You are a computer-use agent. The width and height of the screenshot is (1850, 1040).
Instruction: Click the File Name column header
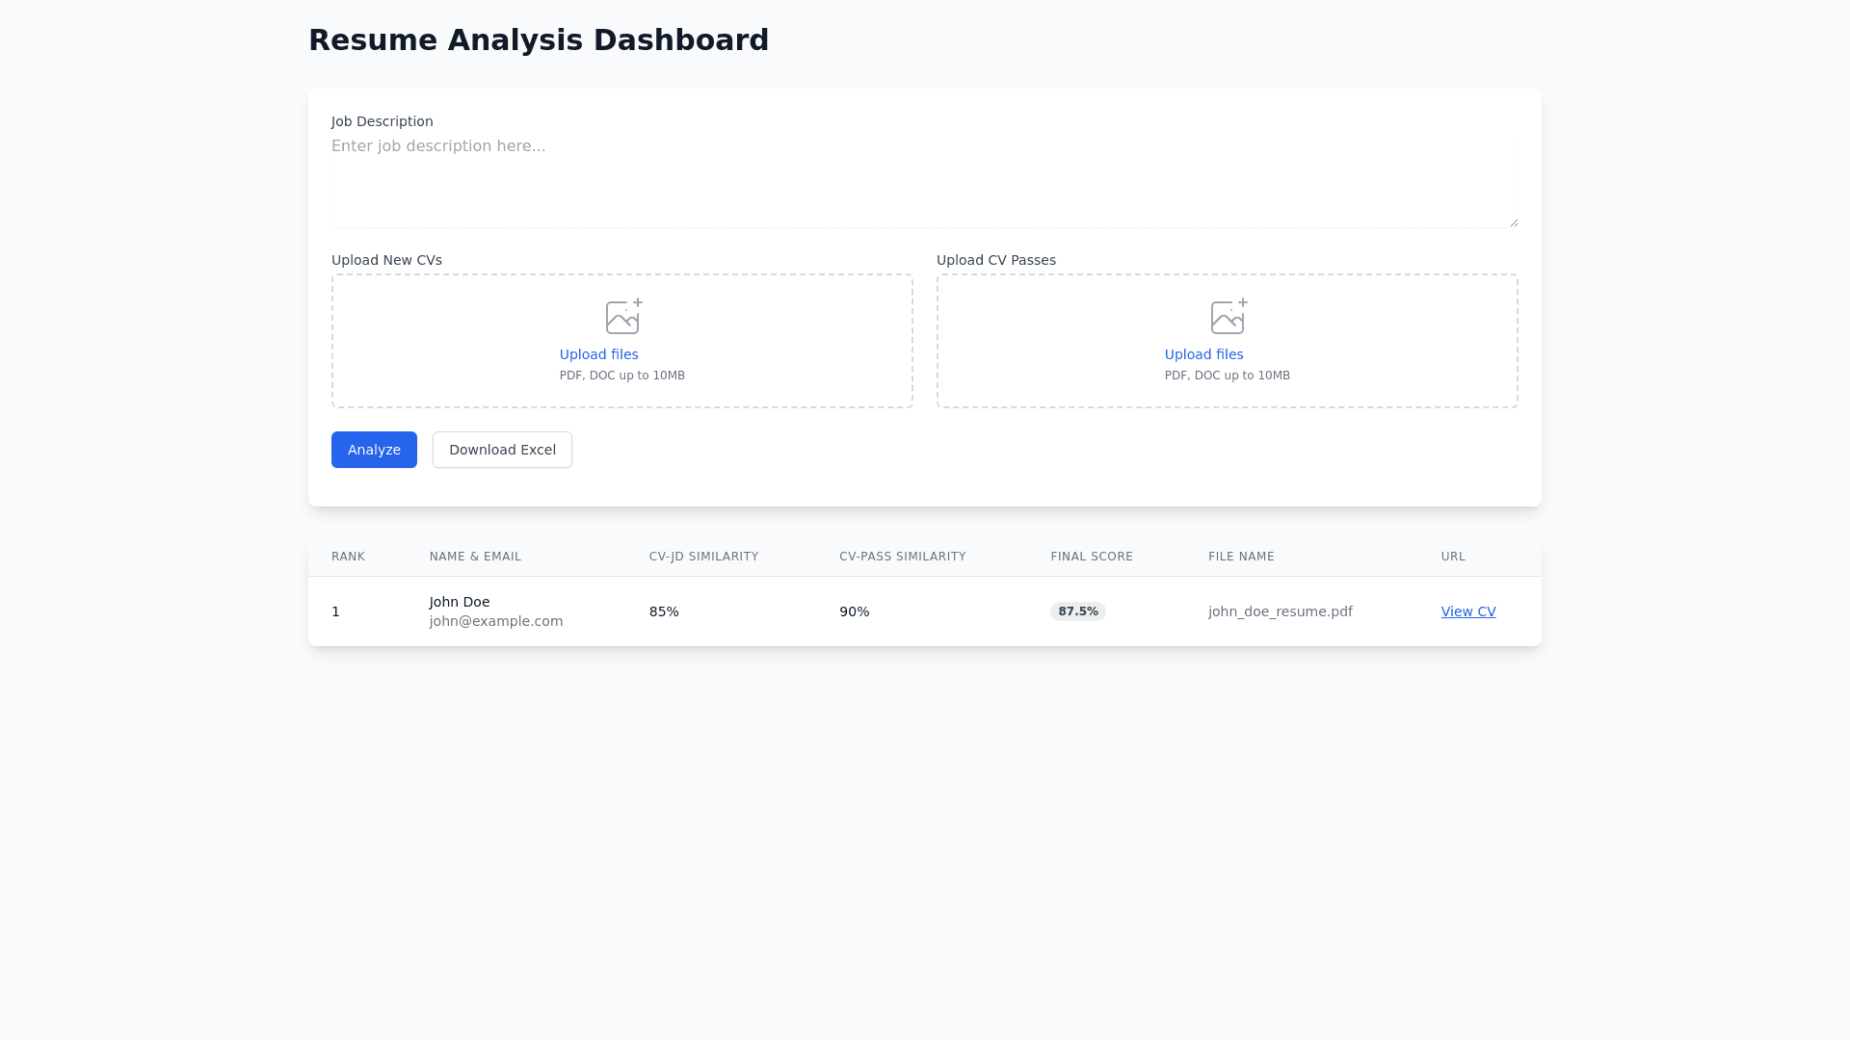[x=1241, y=557]
